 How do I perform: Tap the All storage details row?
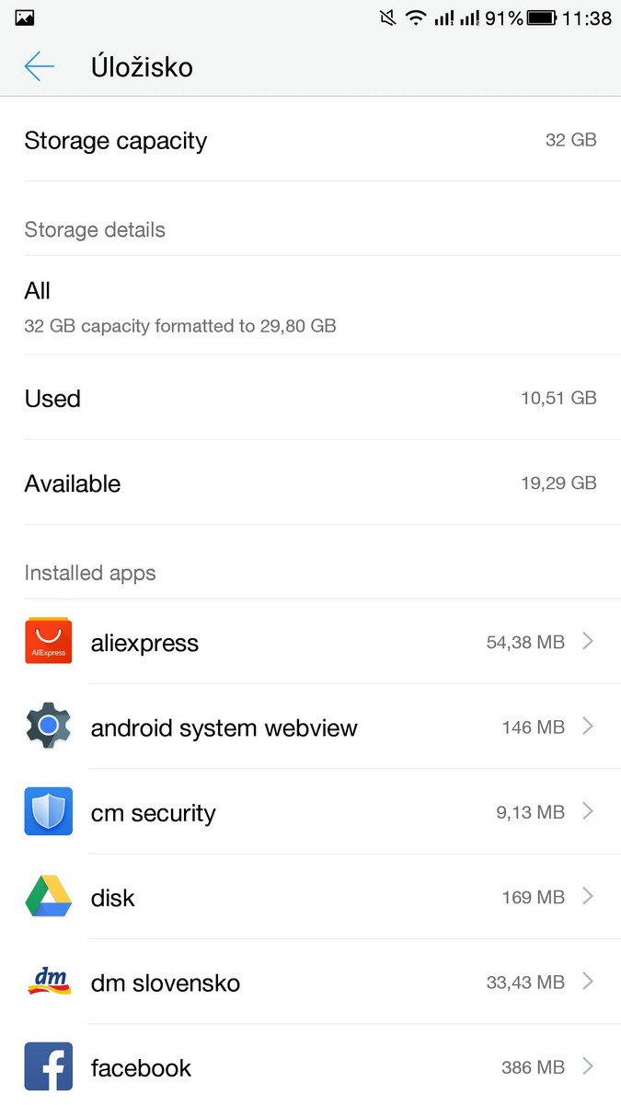(310, 306)
